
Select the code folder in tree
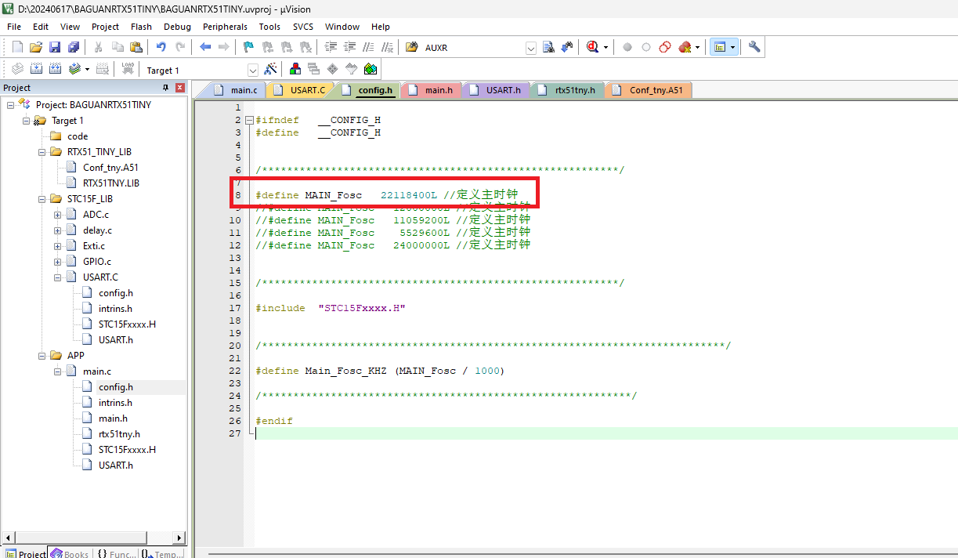click(x=78, y=136)
